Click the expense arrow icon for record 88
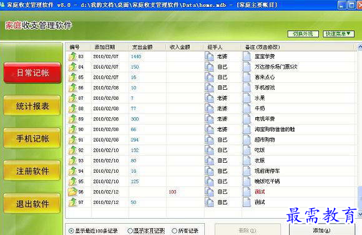Viewport: 362px width, 235px height. [72, 108]
